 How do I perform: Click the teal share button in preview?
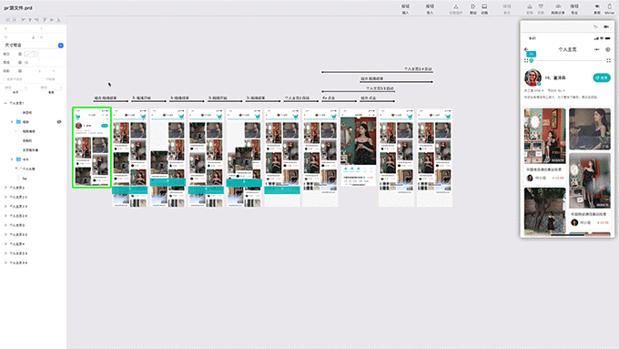click(601, 77)
